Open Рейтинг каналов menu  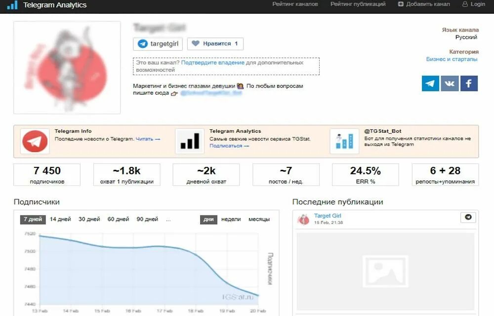coord(295,4)
